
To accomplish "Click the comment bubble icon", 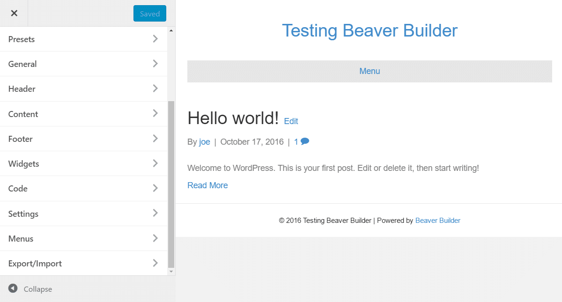I will 305,141.
